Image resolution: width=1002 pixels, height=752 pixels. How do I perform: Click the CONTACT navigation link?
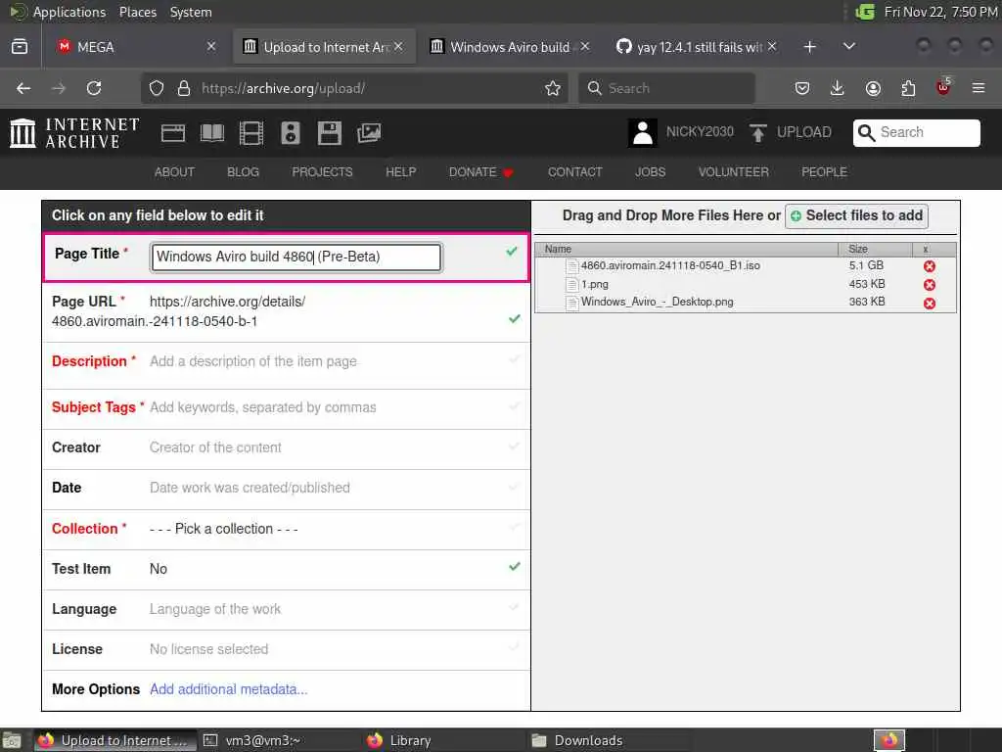pyautogui.click(x=574, y=172)
